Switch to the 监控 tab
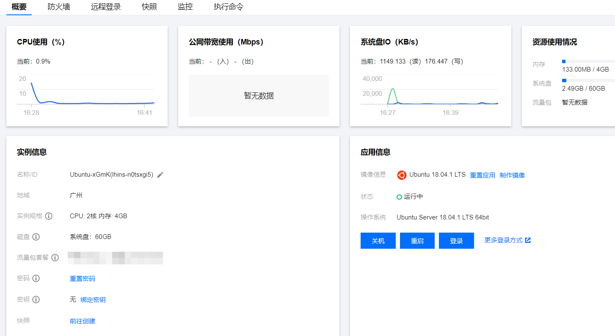The width and height of the screenshot is (615, 336). coord(185,7)
